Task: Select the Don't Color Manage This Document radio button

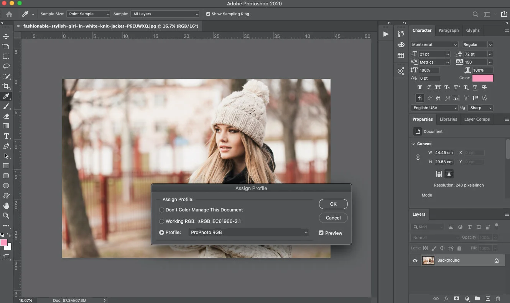Action: pyautogui.click(x=162, y=210)
